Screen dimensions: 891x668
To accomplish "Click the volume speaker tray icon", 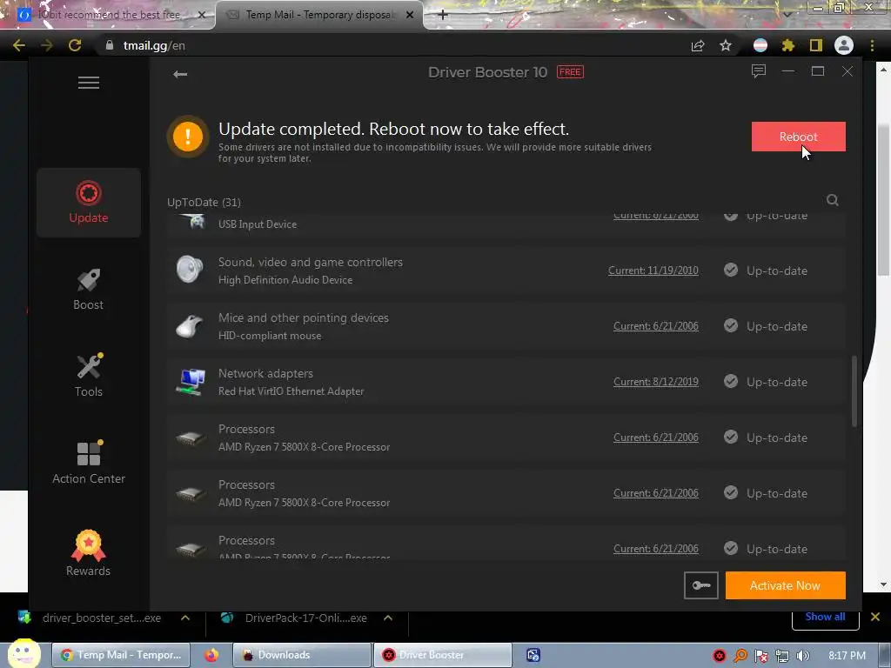I will 803,656.
